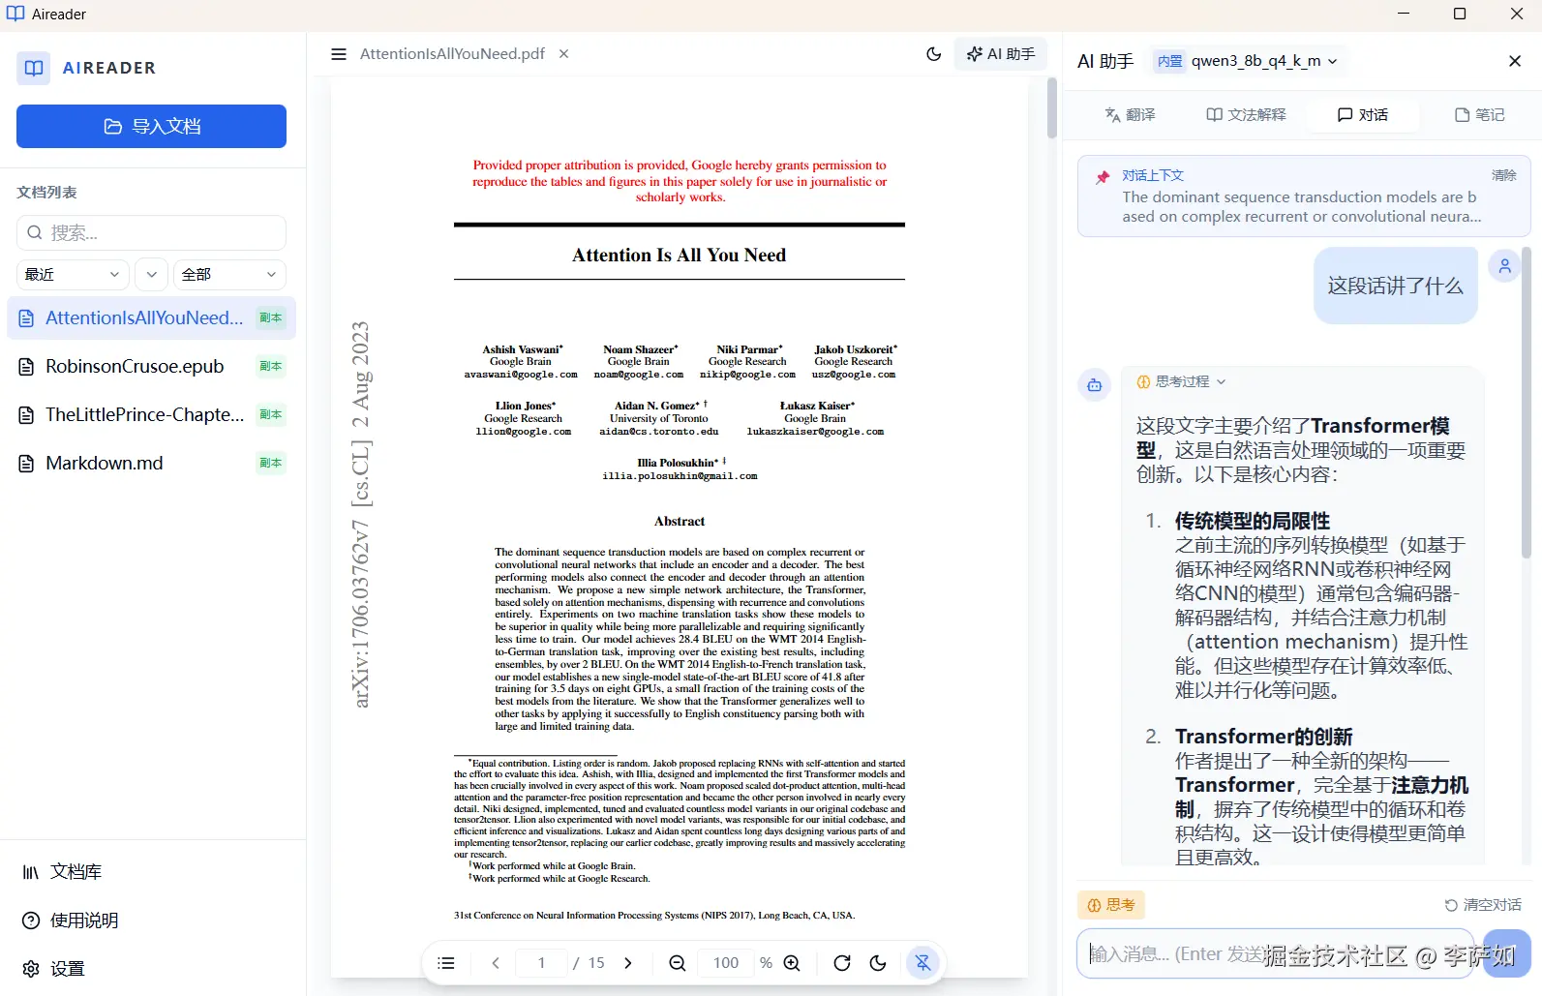Screen dimensions: 1542x996
Task: Close the AI assistant panel
Action: tap(1515, 61)
